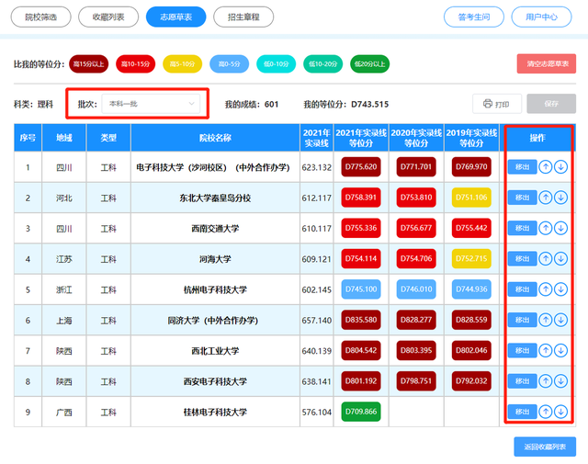Open 答考生问 page
The image size is (588, 464).
[474, 17]
